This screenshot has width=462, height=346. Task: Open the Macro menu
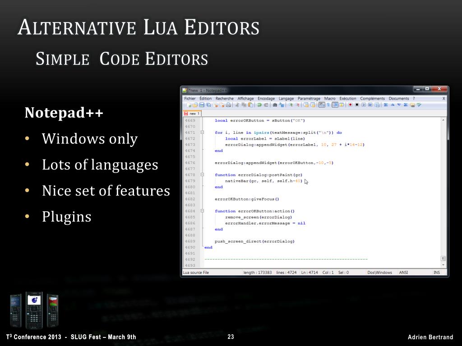(x=330, y=99)
